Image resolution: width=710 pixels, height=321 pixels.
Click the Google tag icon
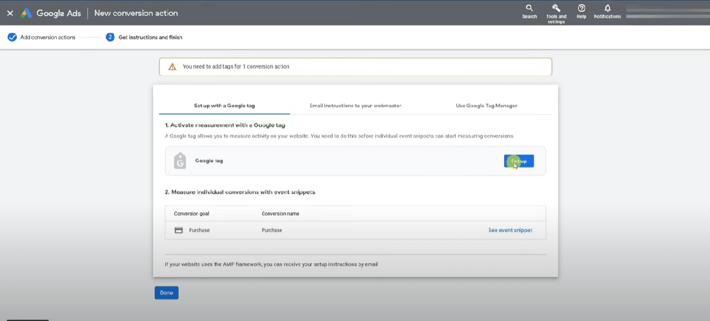[x=180, y=160]
